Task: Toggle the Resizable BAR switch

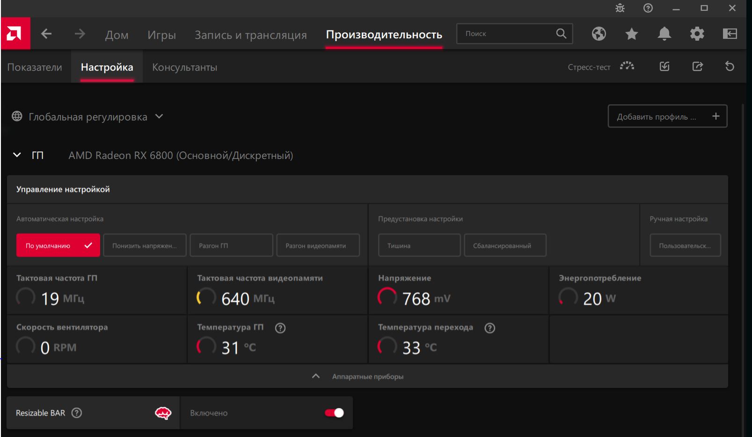Action: point(334,413)
